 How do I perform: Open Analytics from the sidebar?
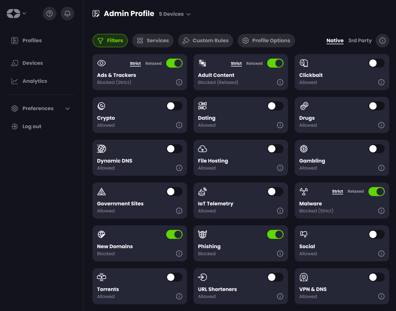(x=35, y=81)
